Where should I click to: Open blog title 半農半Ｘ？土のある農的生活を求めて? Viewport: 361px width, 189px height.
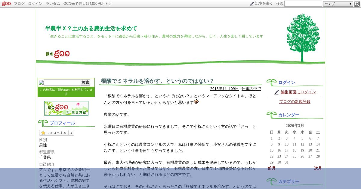click(91, 28)
